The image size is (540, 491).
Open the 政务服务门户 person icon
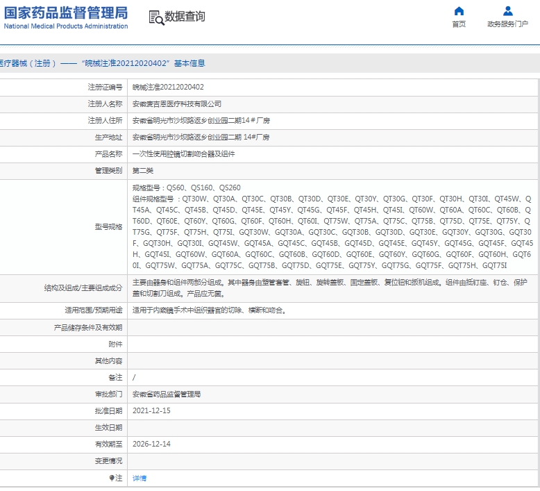click(507, 11)
